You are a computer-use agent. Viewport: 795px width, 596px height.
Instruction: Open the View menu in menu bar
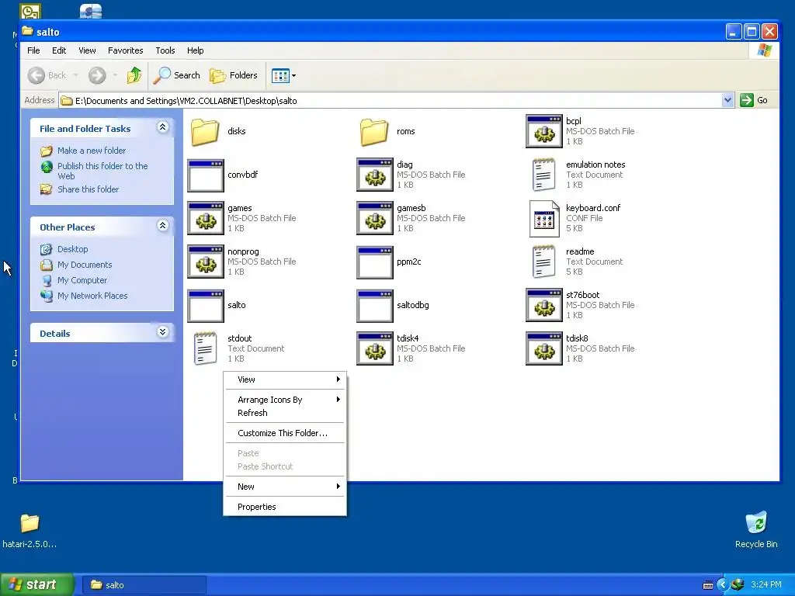[87, 50]
